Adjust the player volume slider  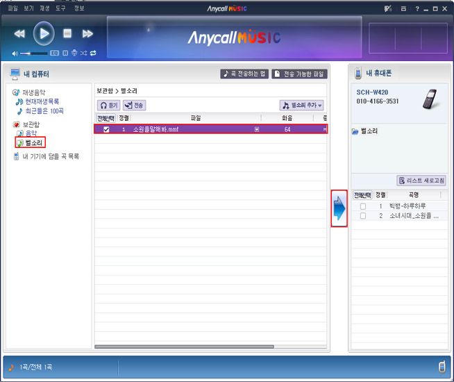33,53
